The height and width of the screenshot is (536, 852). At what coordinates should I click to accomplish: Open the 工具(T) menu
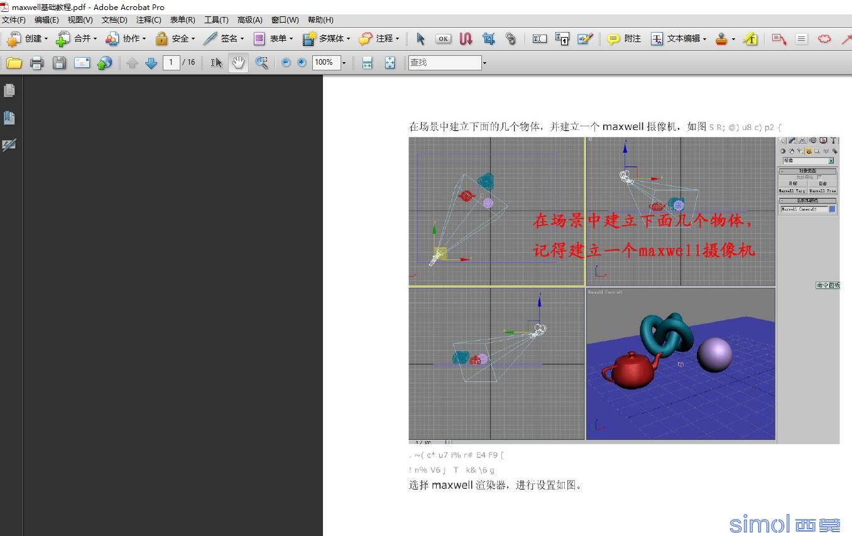point(216,20)
